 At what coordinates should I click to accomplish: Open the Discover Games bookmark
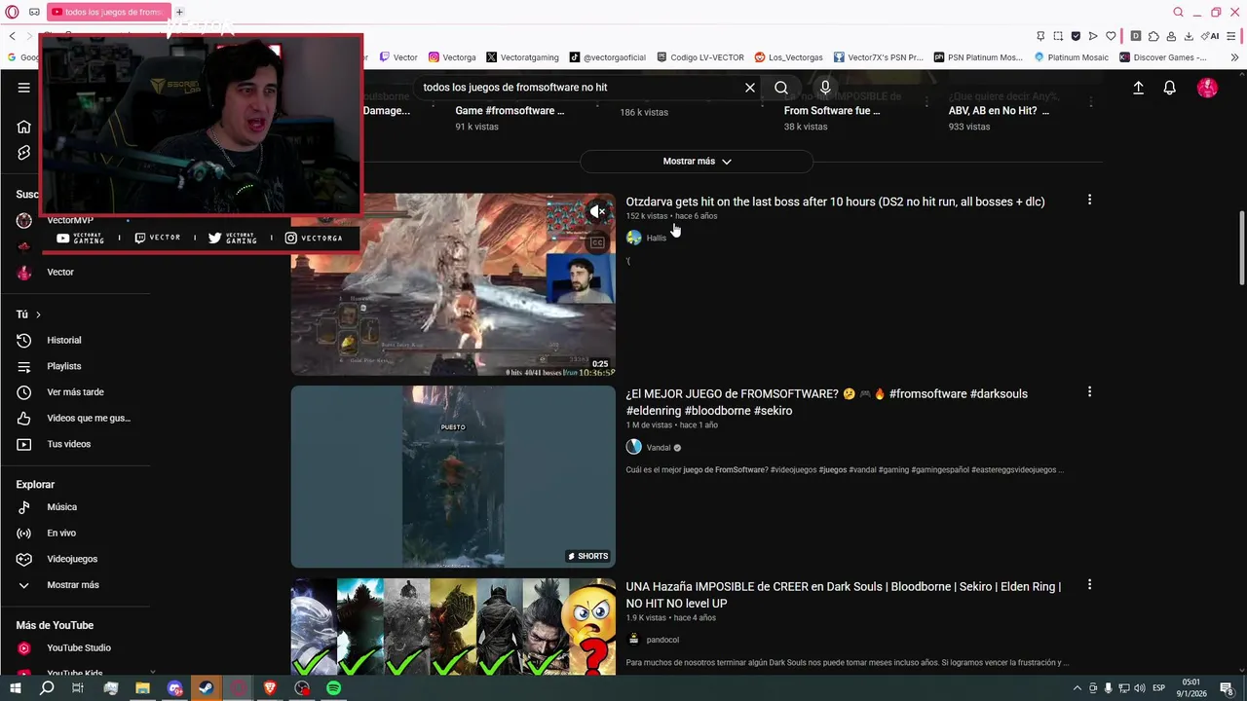coord(1162,57)
